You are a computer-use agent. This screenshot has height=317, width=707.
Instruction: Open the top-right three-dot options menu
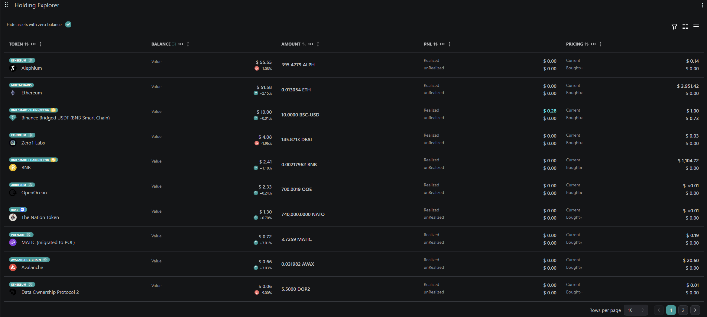pos(702,5)
